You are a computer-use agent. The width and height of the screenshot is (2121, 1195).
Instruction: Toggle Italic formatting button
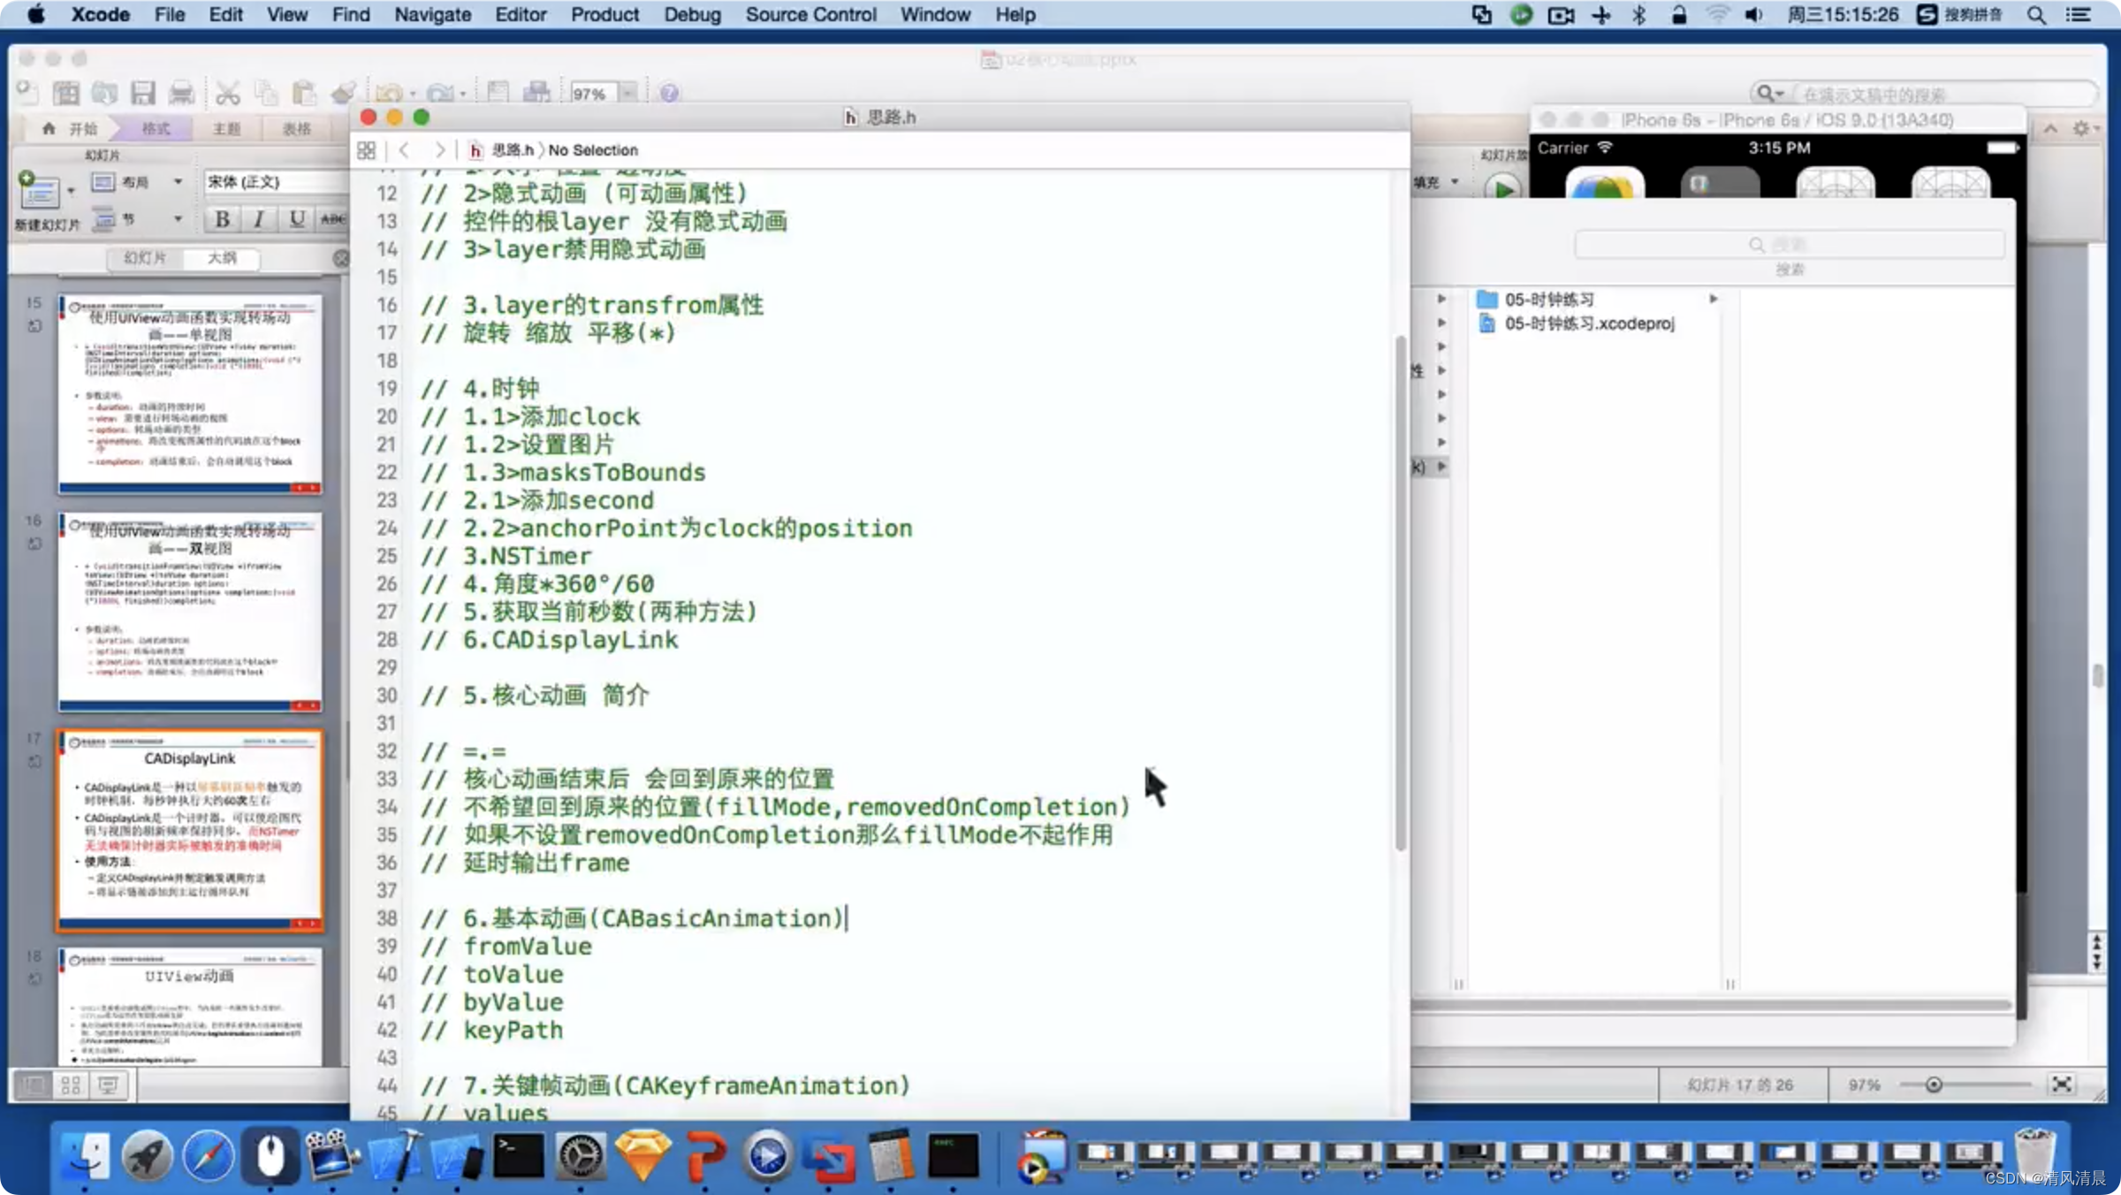pos(259,219)
